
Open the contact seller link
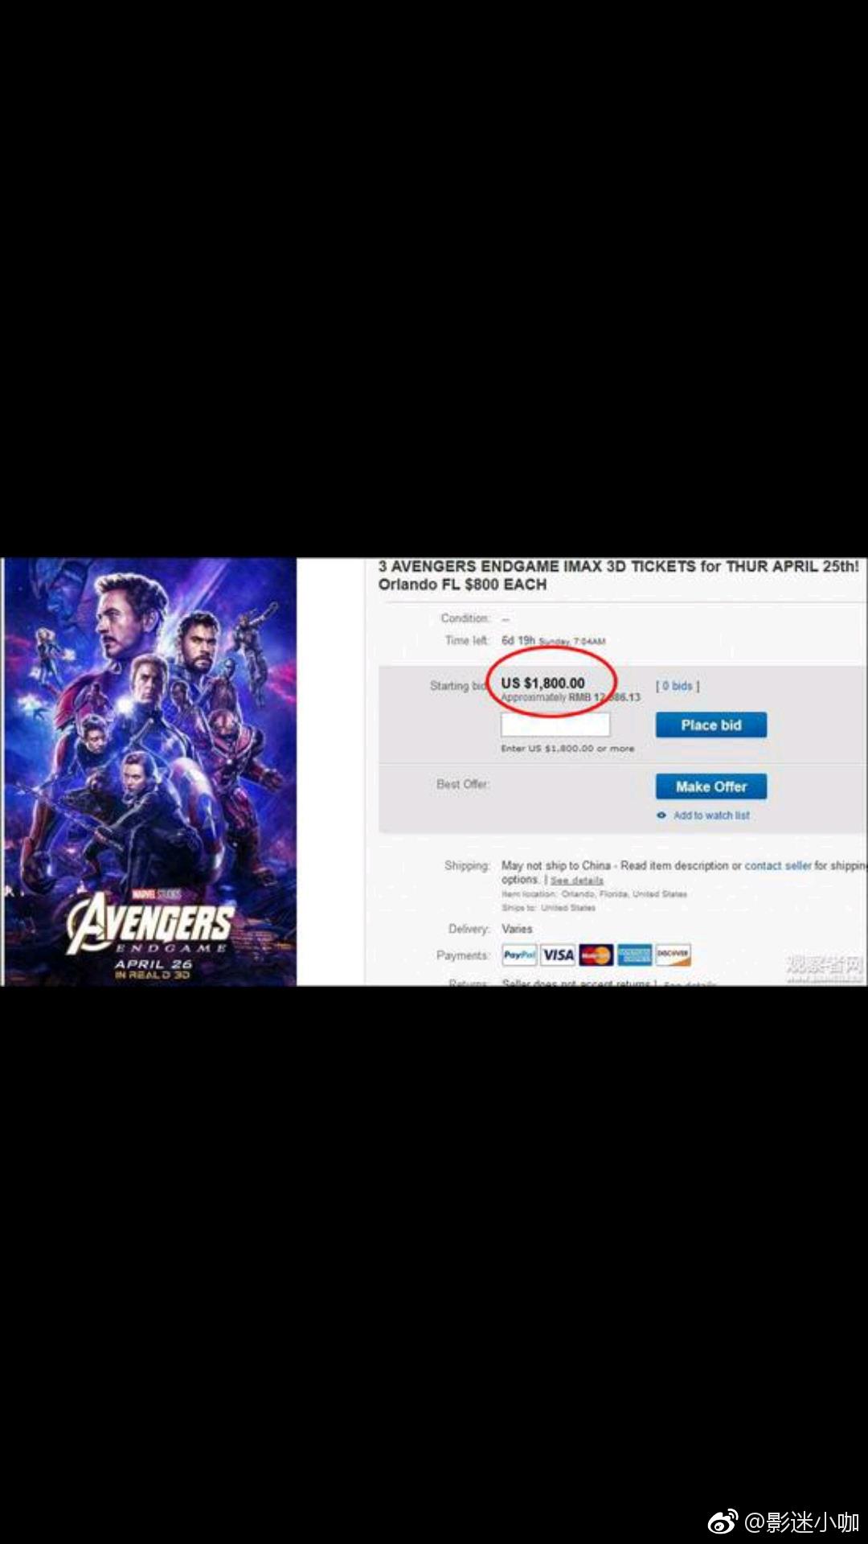point(778,866)
